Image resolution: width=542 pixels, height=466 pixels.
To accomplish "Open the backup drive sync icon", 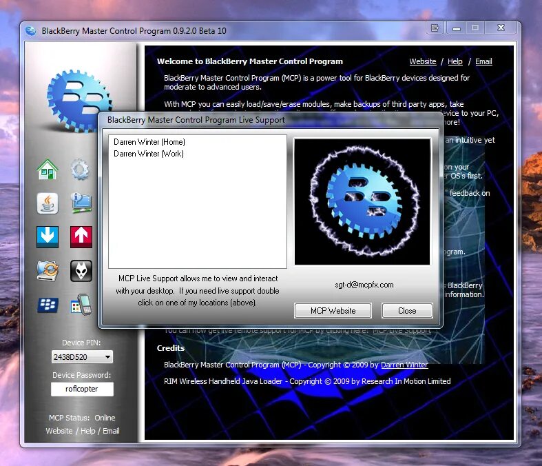I will [48, 270].
